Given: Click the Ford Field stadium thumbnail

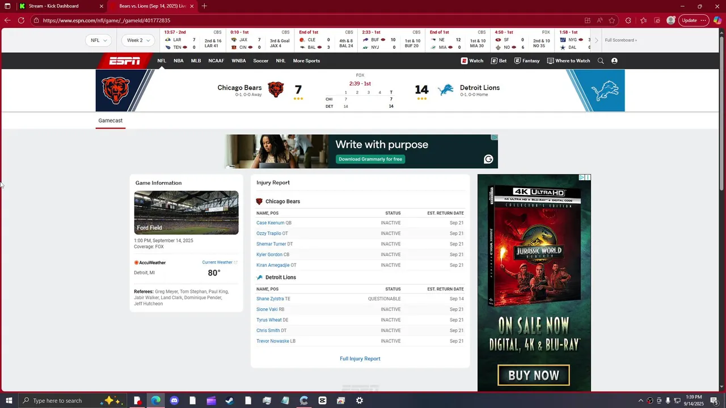Looking at the screenshot, I should tap(186, 212).
